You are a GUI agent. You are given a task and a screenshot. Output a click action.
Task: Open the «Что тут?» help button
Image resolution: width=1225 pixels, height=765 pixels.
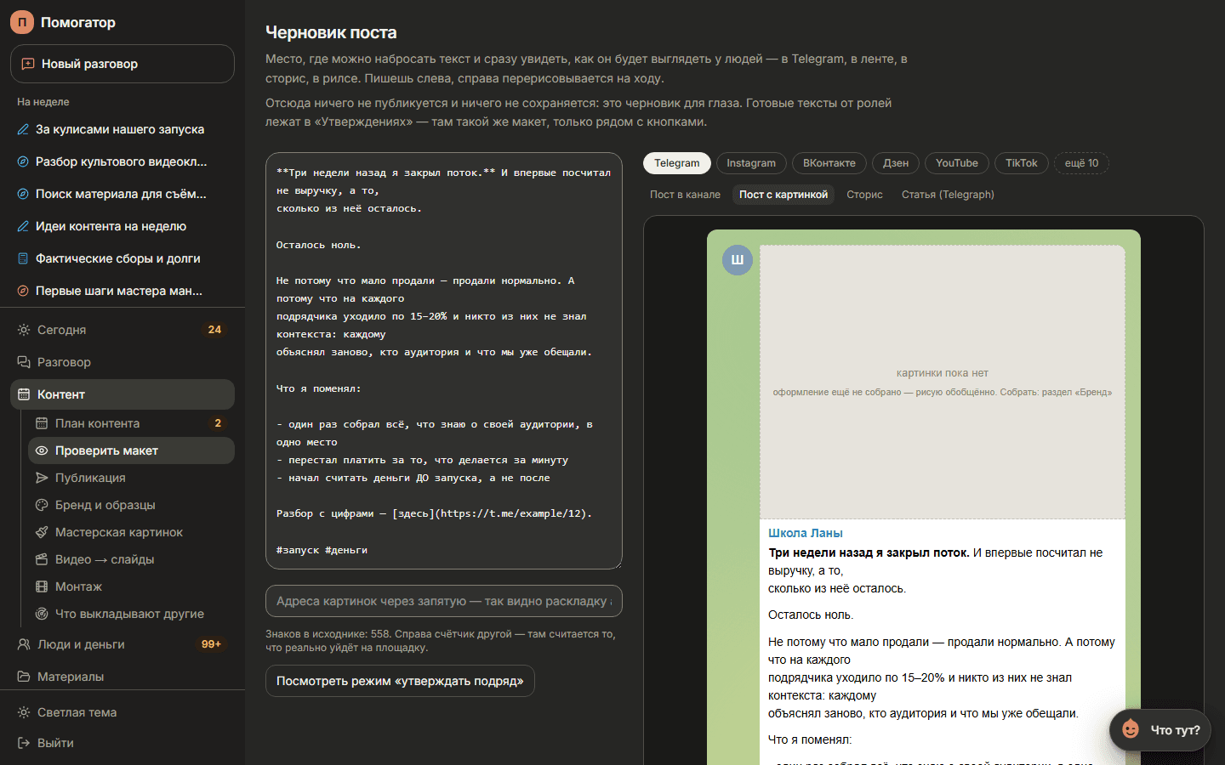(x=1160, y=730)
